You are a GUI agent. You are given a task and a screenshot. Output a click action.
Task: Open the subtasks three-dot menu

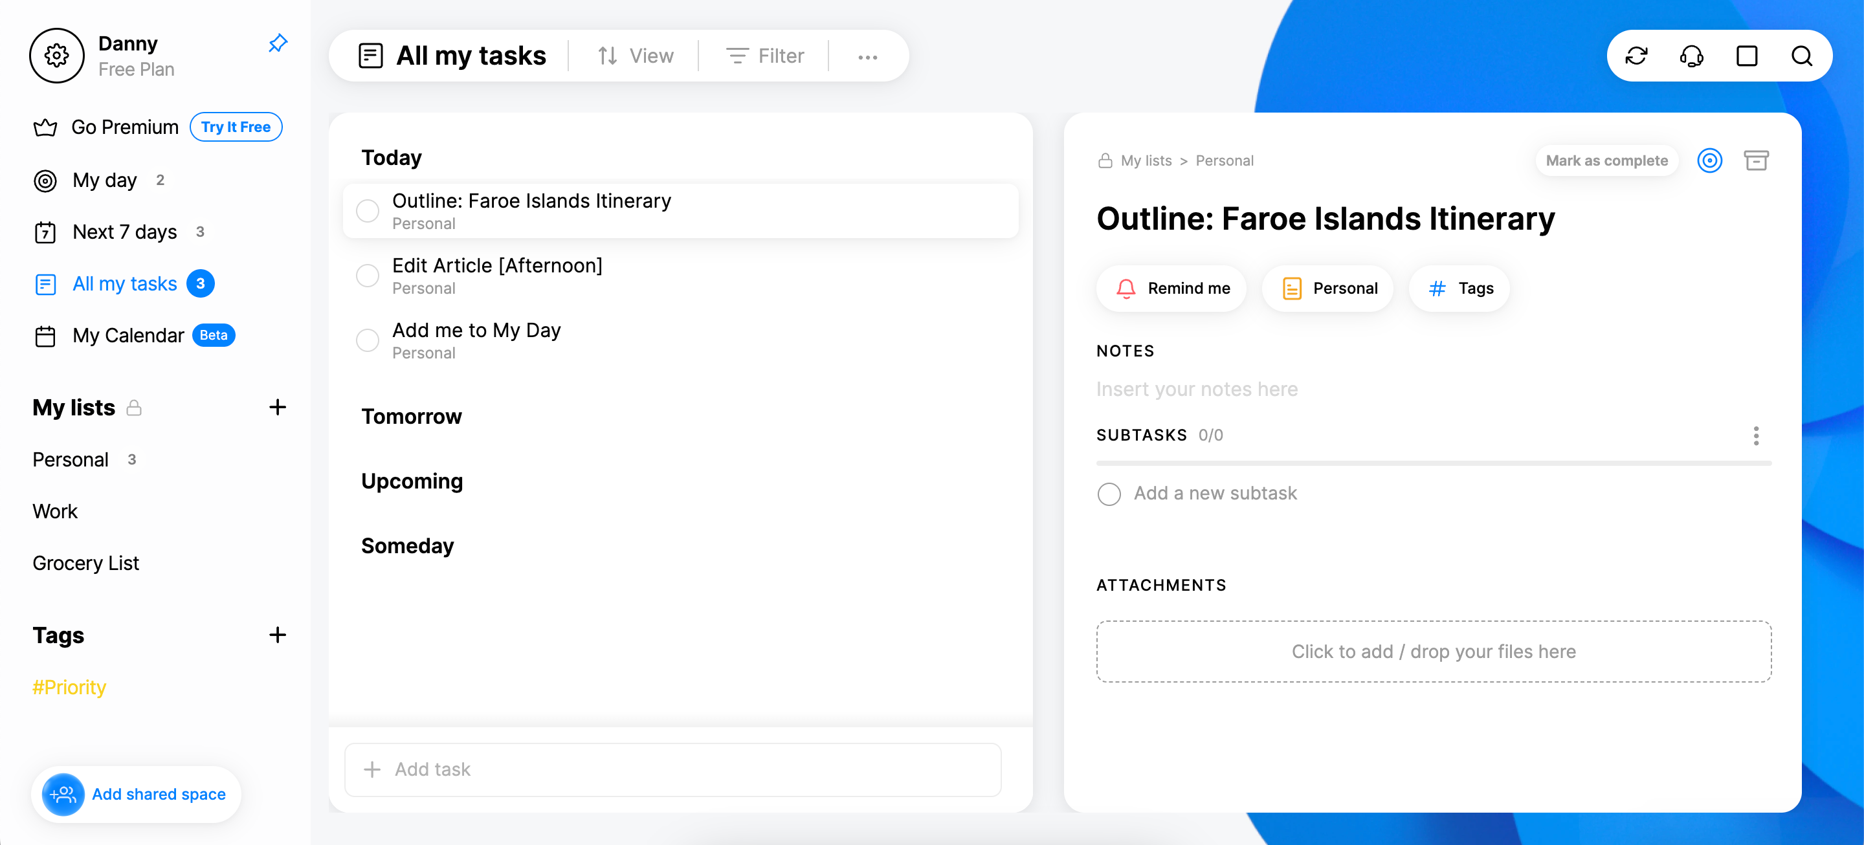1755,435
